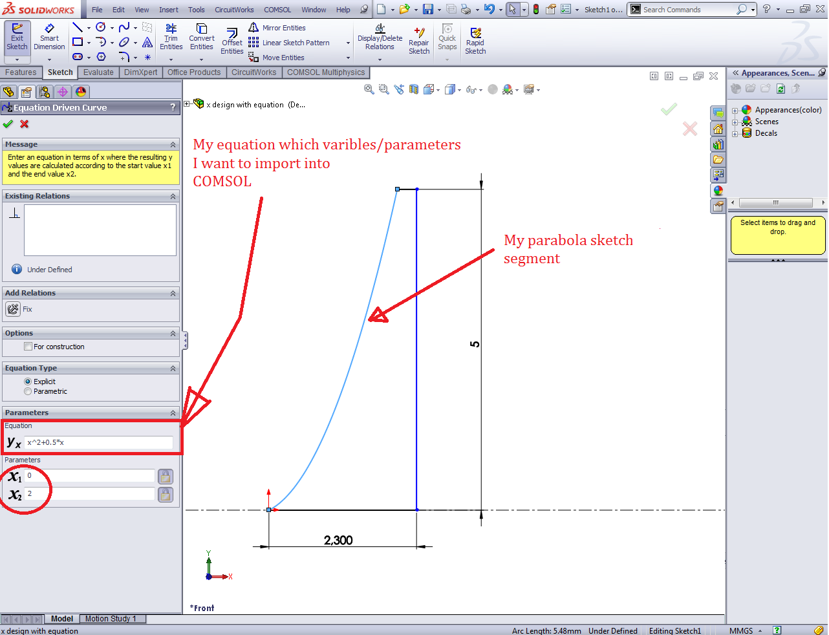The width and height of the screenshot is (829, 635).
Task: Select the Smart Dimension tool
Action: pyautogui.click(x=49, y=37)
